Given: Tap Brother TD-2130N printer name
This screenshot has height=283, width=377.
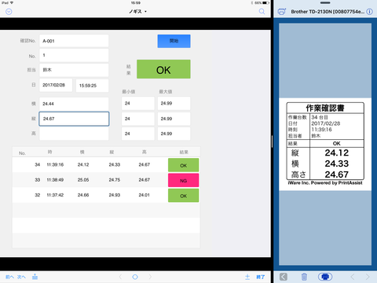Looking at the screenshot, I should pyautogui.click(x=328, y=12).
